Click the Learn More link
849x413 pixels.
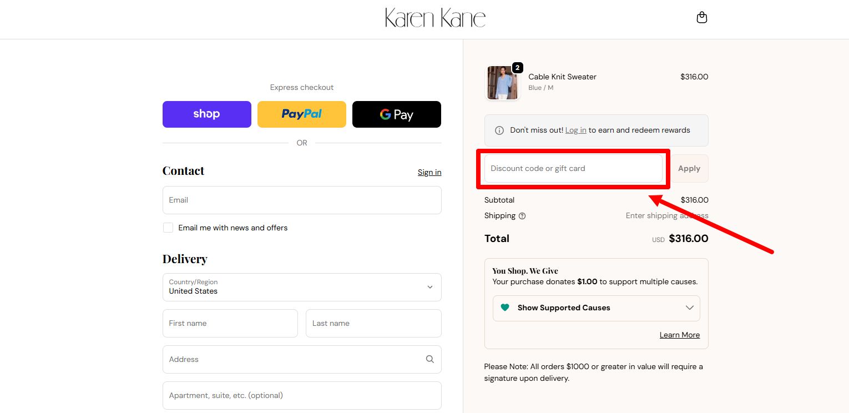point(680,335)
